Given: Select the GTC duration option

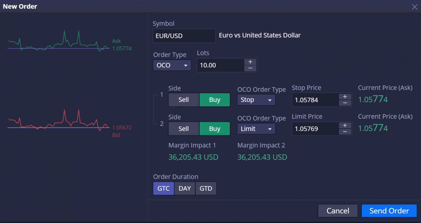Looking at the screenshot, I should (x=163, y=188).
